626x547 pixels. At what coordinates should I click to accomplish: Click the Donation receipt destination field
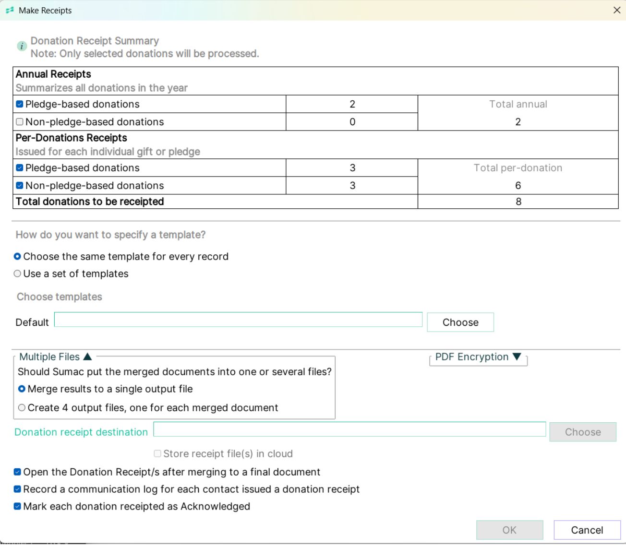click(x=349, y=429)
